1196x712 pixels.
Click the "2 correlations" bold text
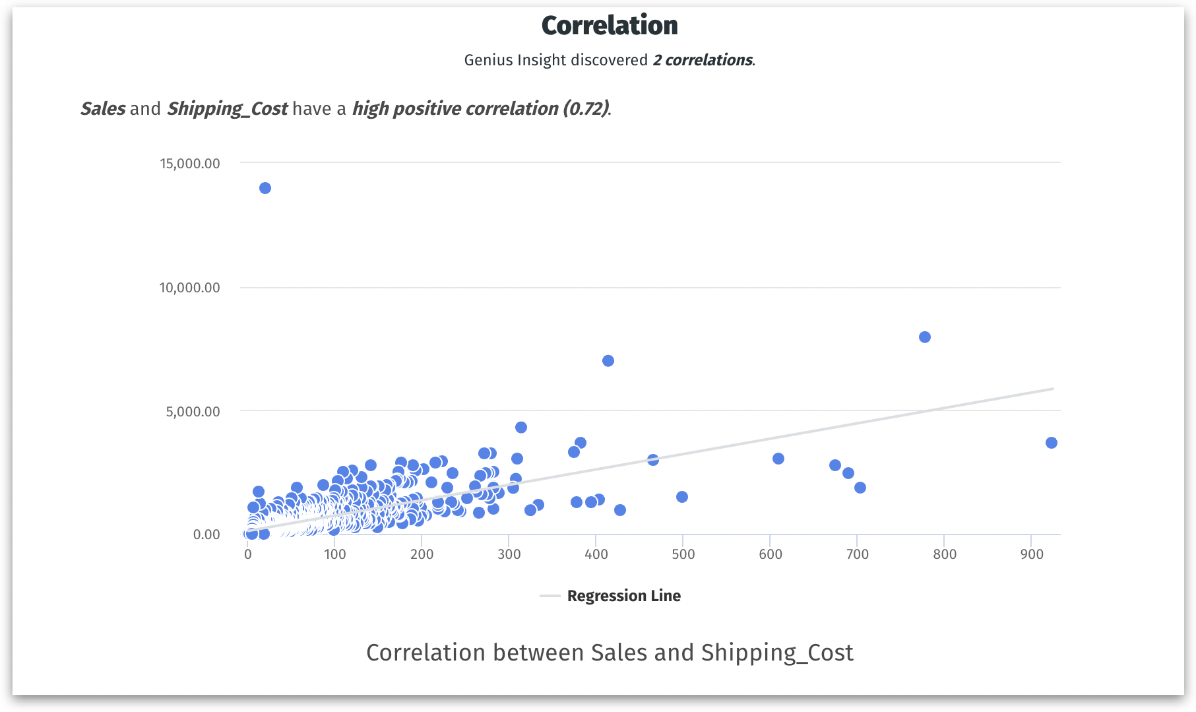(702, 60)
